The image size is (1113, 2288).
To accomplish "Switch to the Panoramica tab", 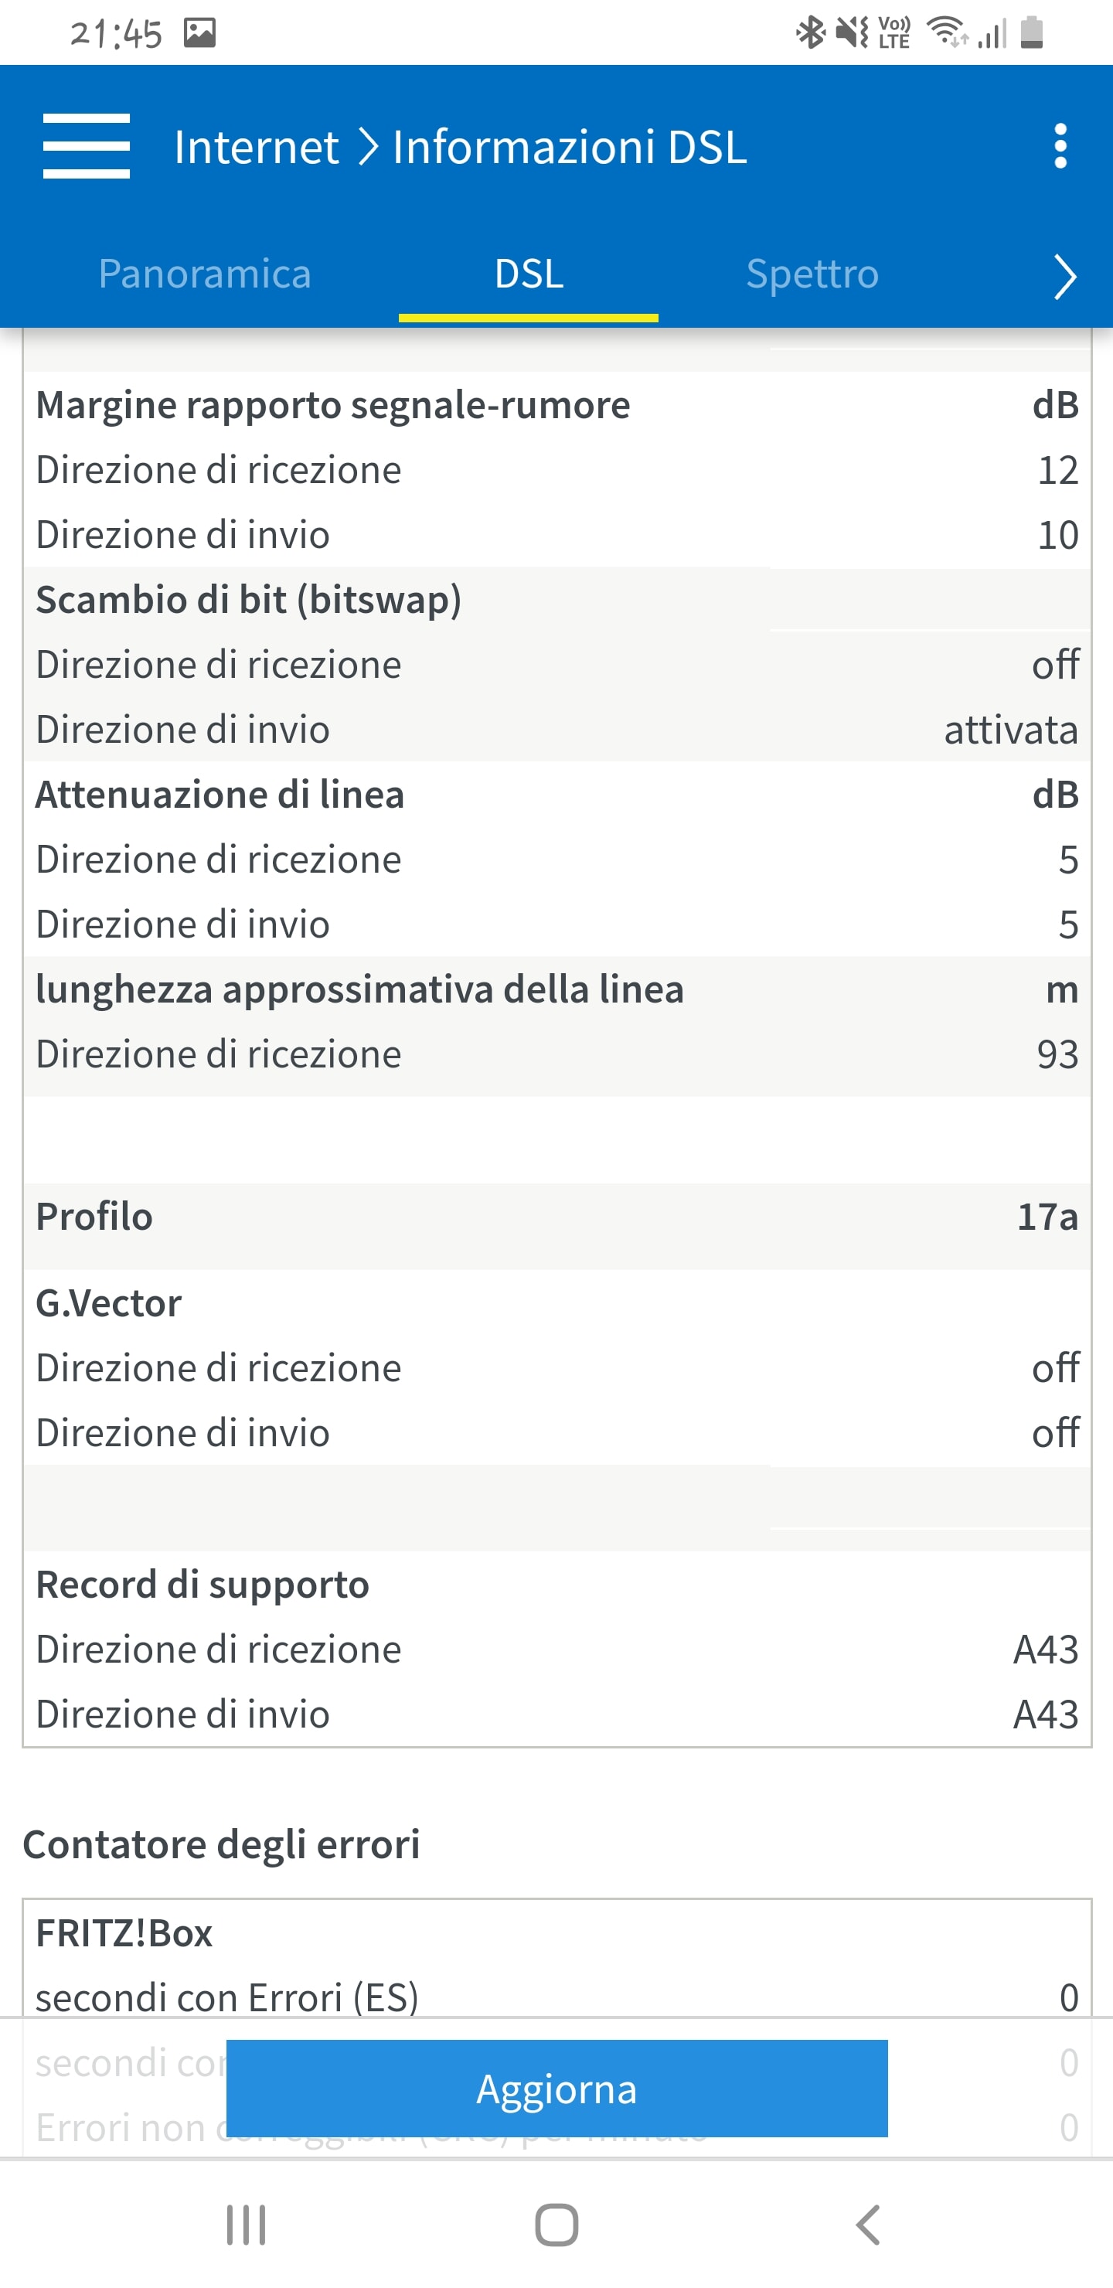I will click(204, 274).
